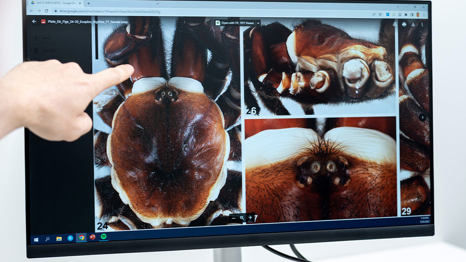The height and width of the screenshot is (262, 466).
Task: Bookmark this page with star
Action: pos(380,14)
